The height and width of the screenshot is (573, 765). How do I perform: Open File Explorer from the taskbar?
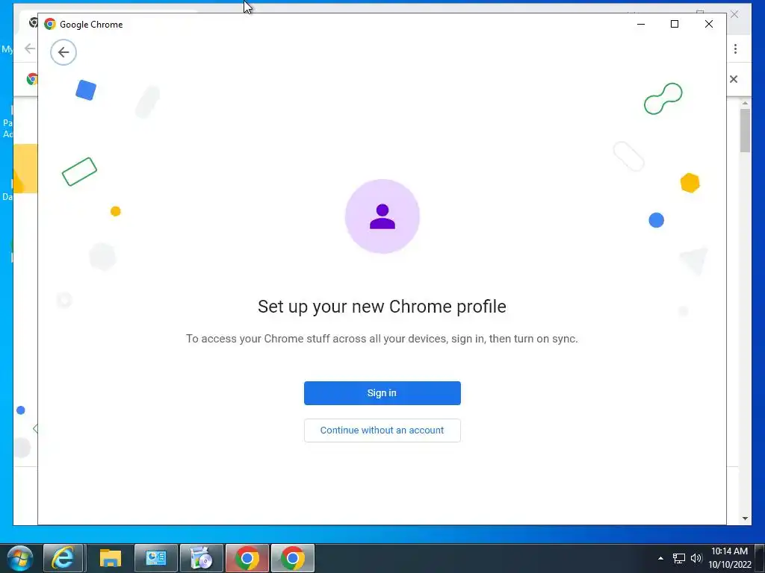[111, 558]
